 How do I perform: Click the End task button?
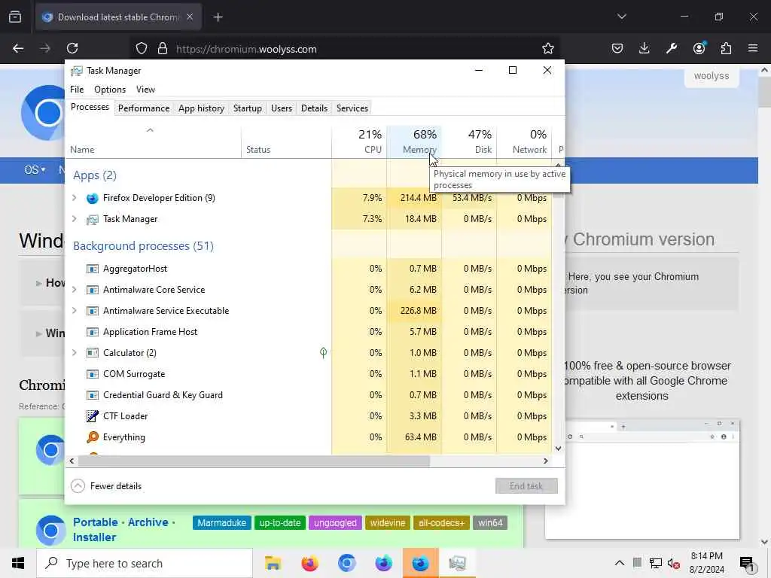[526, 486]
